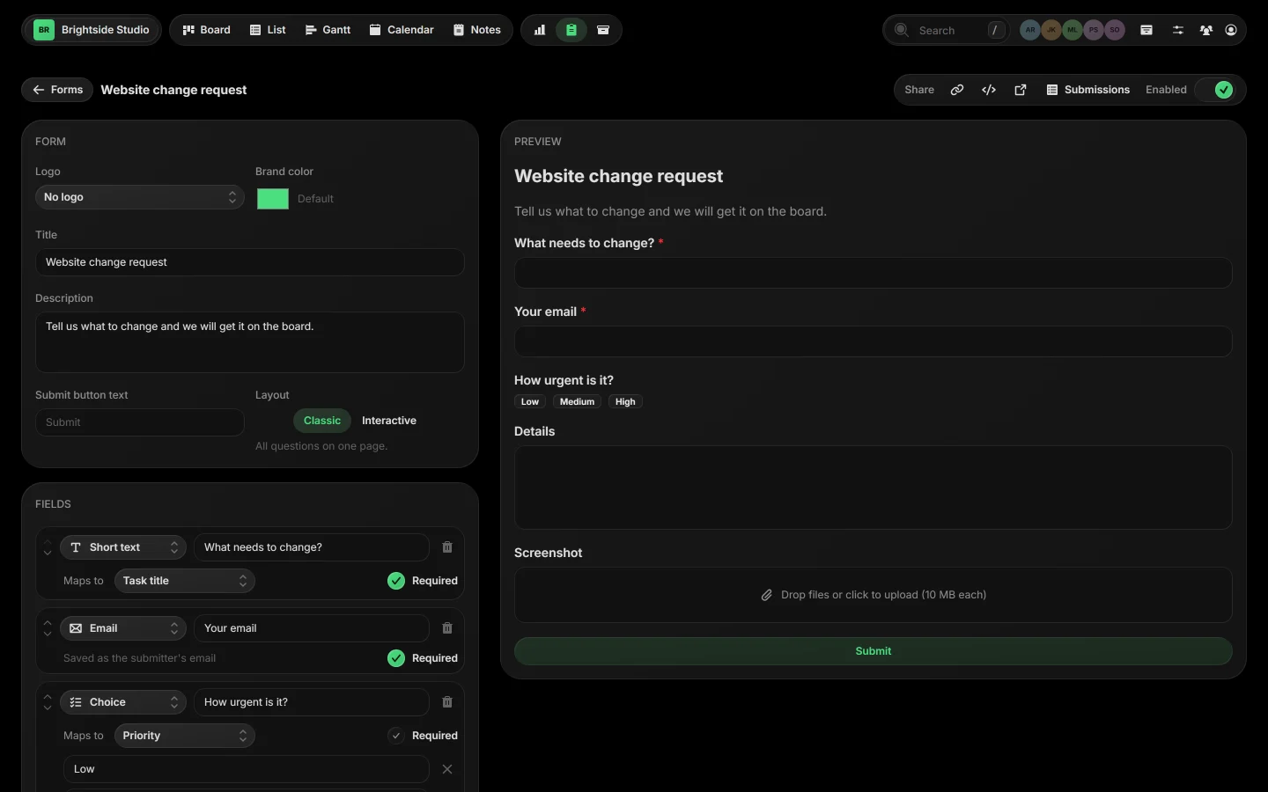This screenshot has height=792, width=1268.
Task: Click the embed code icon
Action: coord(989,90)
